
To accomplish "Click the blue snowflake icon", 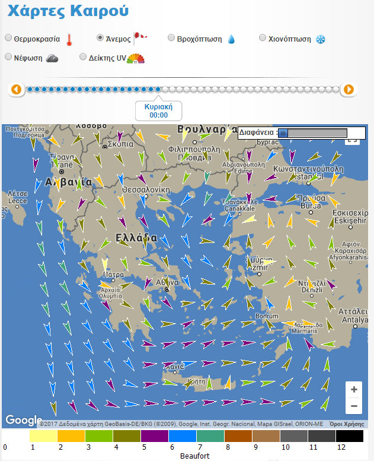I will (x=320, y=39).
